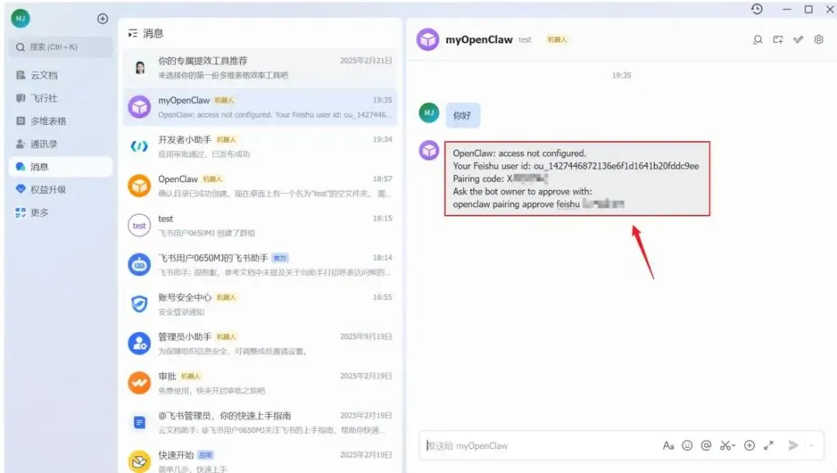Viewport: 837px width, 473px height.
Task: Open the 快速开始 conversation
Action: (260, 460)
